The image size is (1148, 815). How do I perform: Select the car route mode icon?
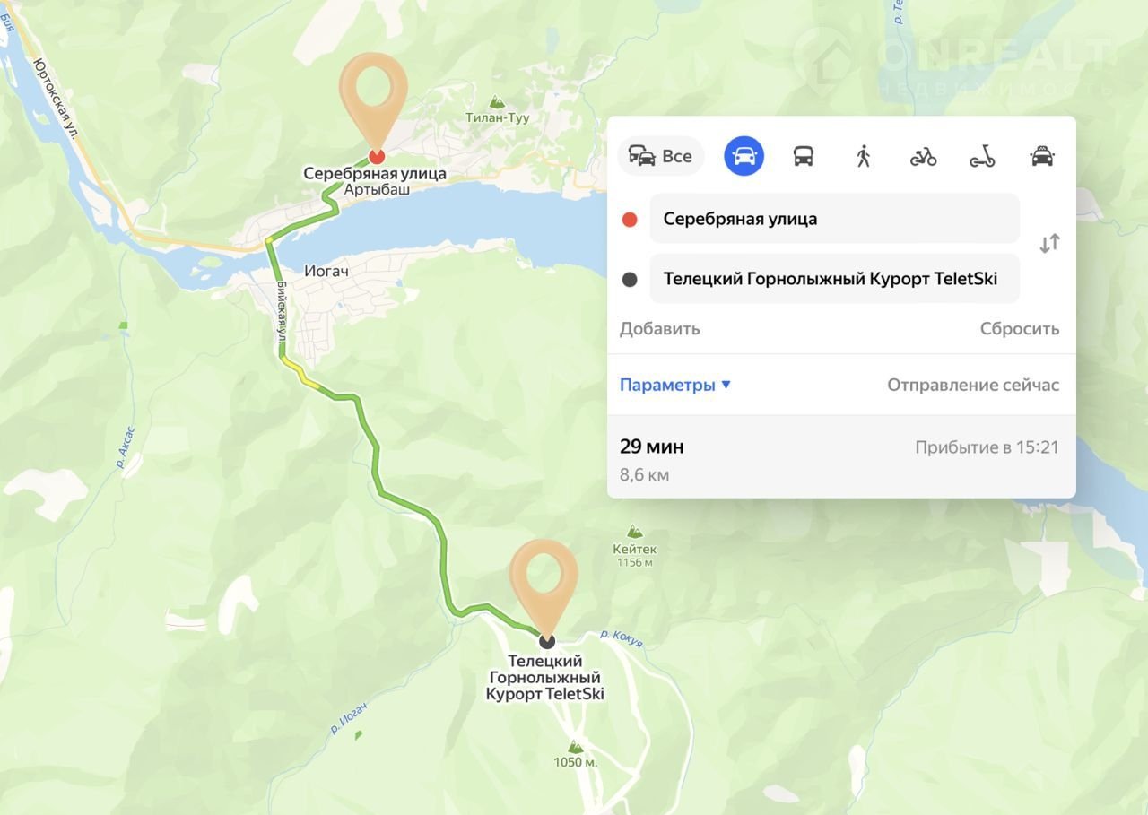pos(744,156)
